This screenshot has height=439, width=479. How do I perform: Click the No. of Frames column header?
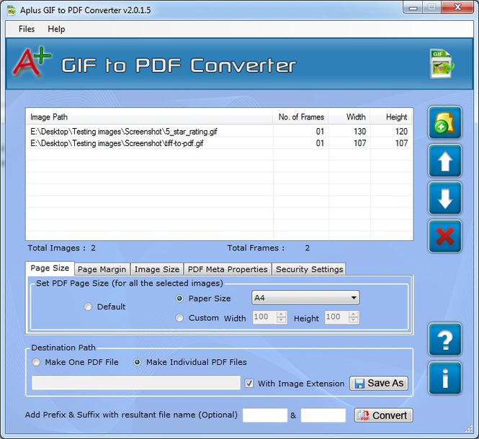click(300, 117)
